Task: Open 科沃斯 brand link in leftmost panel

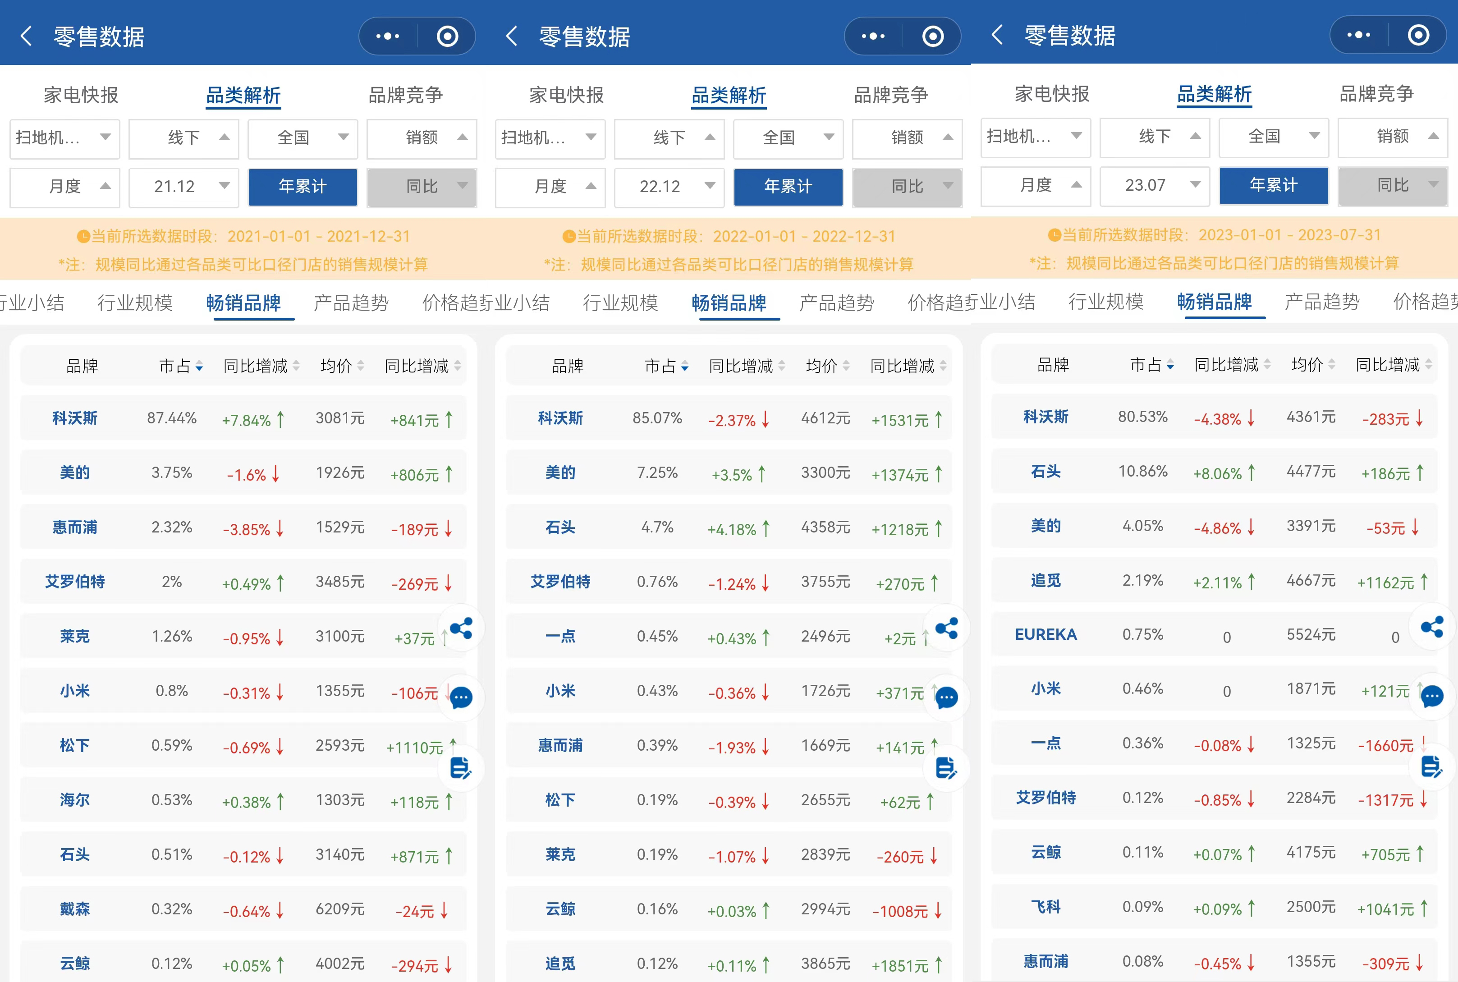Action: tap(74, 418)
